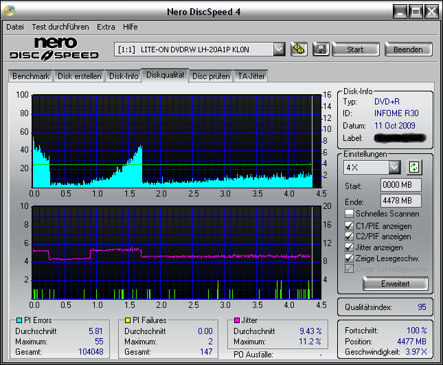The image size is (443, 365).
Task: Switch to the Disk-Info tab
Action: pos(124,76)
